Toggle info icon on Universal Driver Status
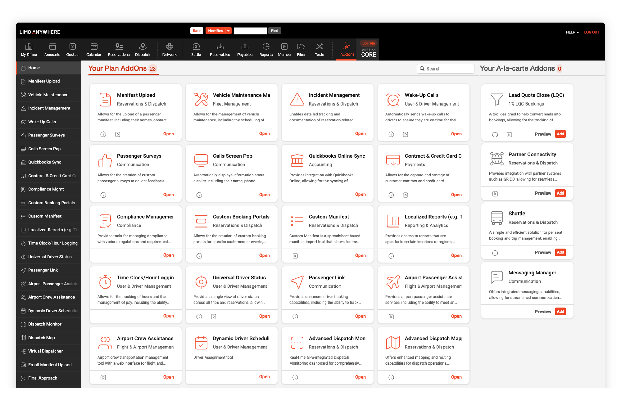This screenshot has width=621, height=414. pos(199,316)
